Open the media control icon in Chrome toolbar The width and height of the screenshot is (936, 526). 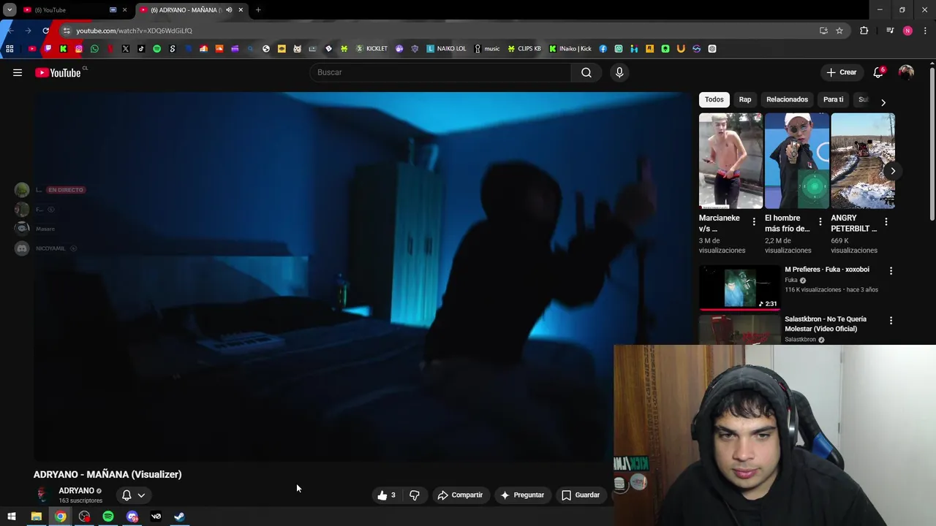tap(890, 31)
